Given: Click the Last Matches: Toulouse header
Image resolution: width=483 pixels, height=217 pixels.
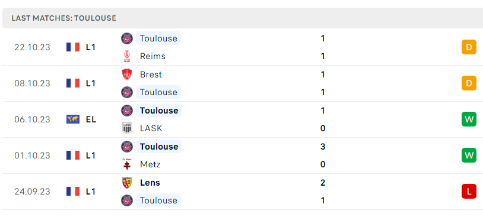Looking at the screenshot, I should 63,18.
